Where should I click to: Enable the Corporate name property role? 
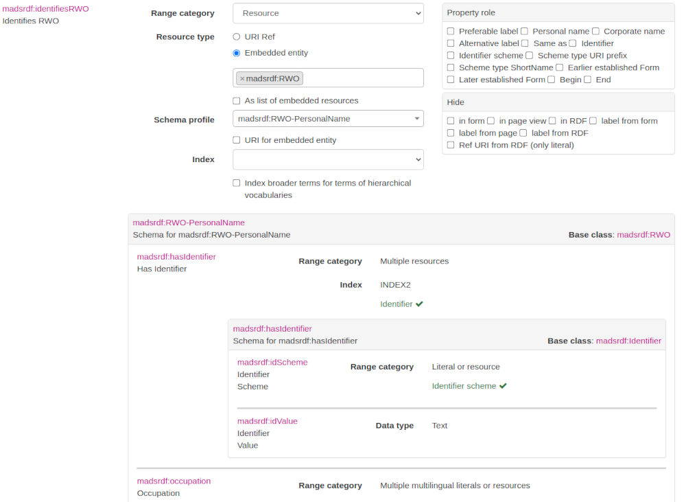tap(595, 32)
